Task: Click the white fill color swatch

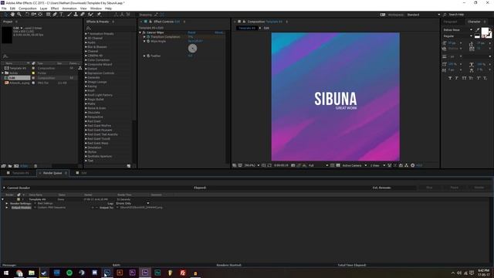Action: coord(485,31)
